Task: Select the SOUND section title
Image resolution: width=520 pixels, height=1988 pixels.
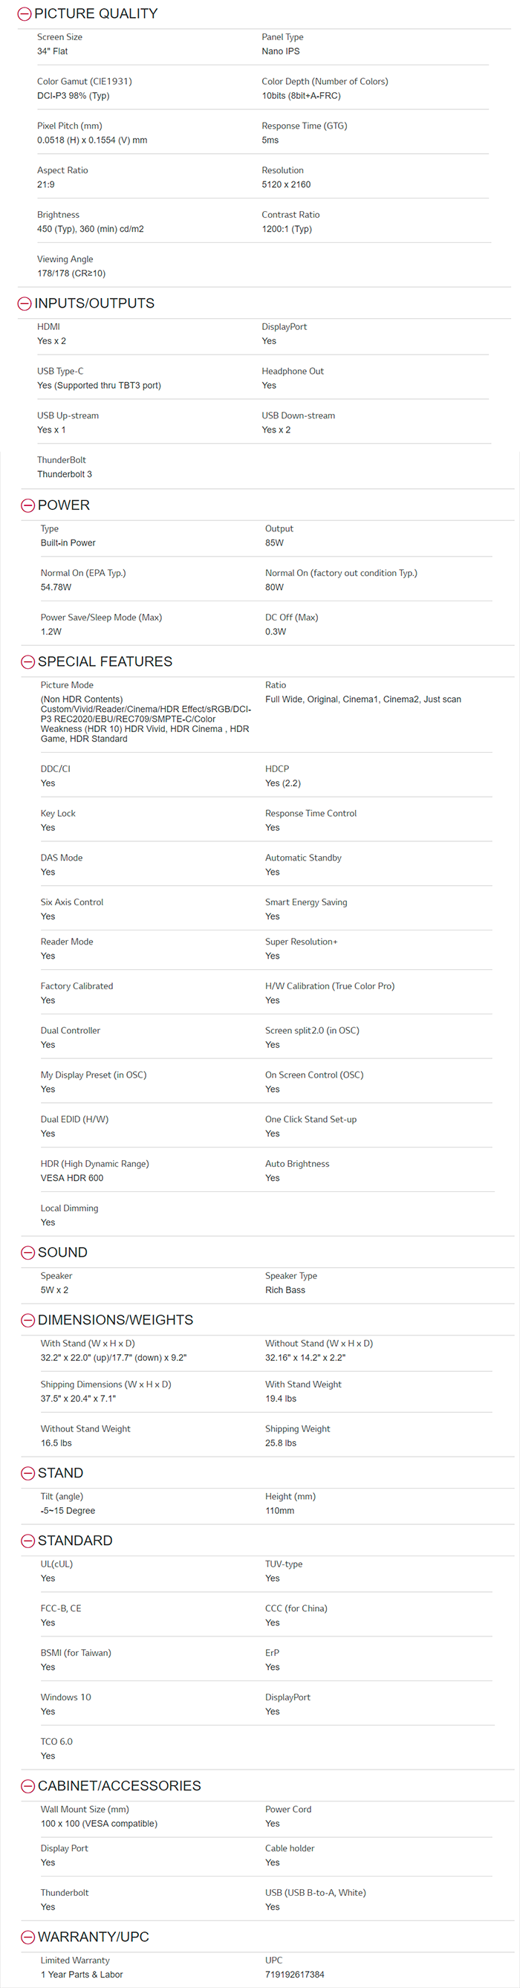Action: pyautogui.click(x=62, y=1252)
